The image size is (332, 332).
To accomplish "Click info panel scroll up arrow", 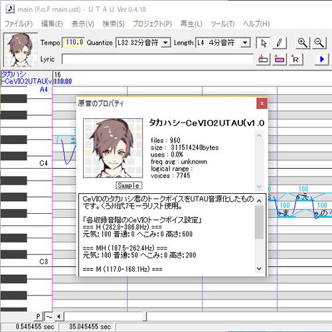I will click(260, 135).
